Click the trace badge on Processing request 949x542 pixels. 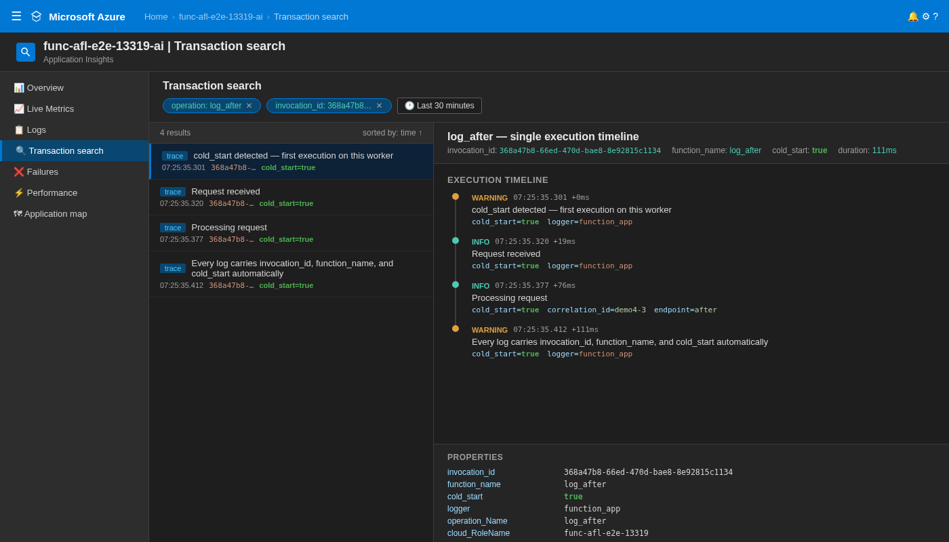point(173,228)
